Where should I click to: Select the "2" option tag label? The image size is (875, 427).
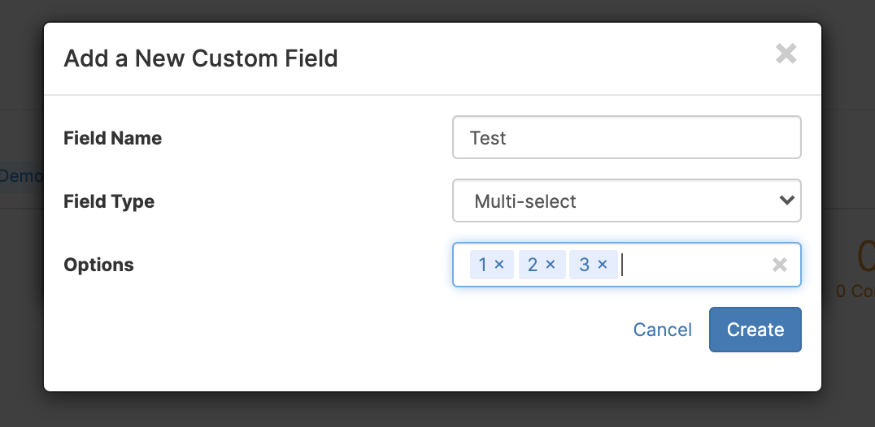point(533,265)
